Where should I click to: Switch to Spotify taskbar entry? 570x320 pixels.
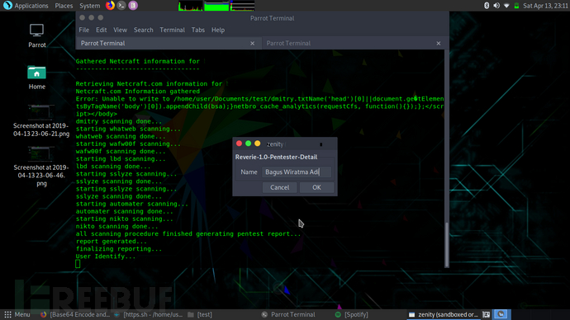click(x=352, y=314)
